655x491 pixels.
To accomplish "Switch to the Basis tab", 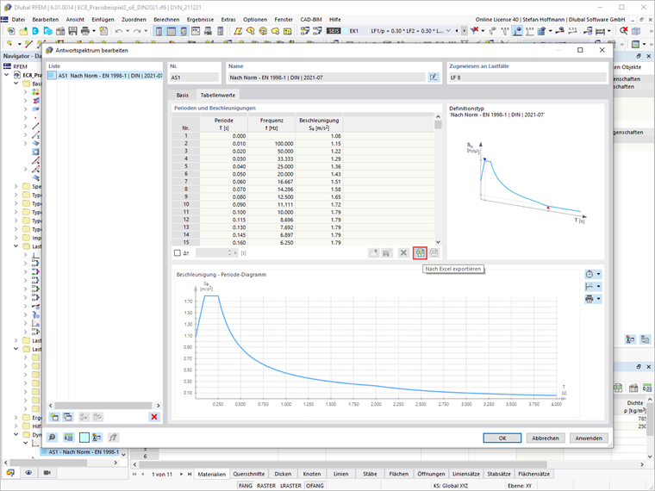I will [182, 96].
